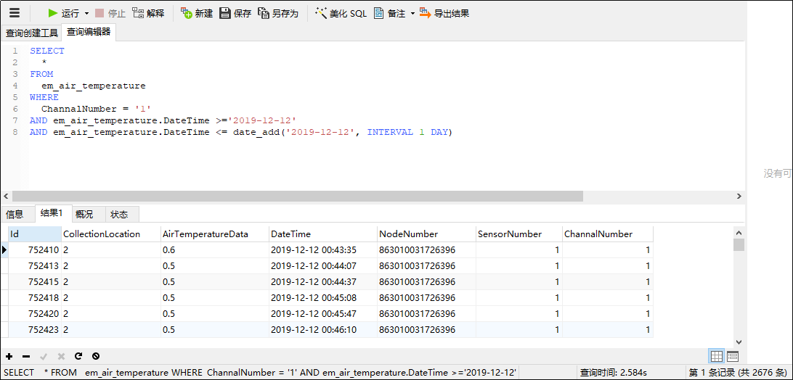Image resolution: width=793 pixels, height=380 pixels.
Task: Select DateTime cell 2019-12-12 00:43:35
Action: 322,249
